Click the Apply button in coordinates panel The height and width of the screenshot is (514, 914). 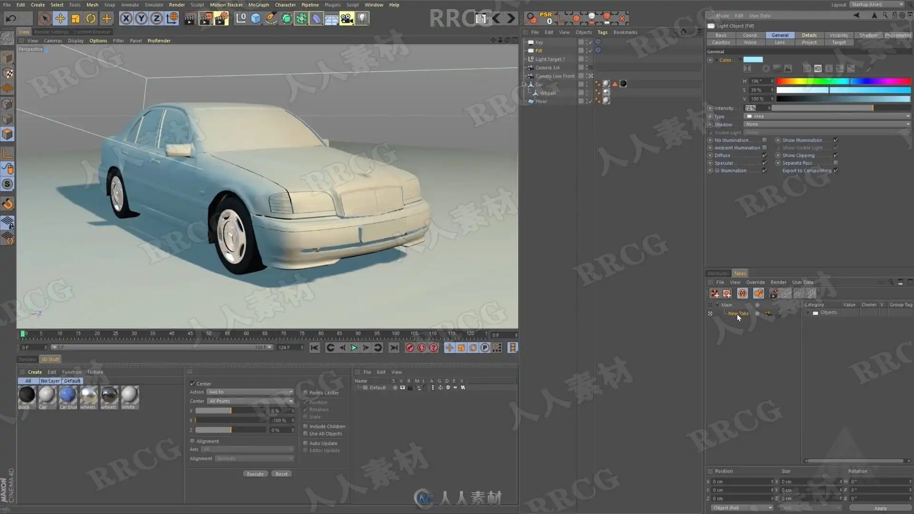click(x=880, y=508)
